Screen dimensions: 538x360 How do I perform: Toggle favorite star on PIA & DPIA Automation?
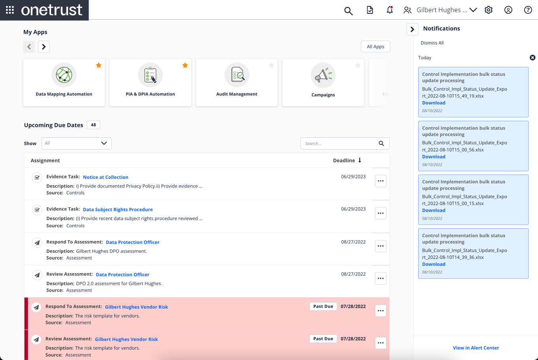(185, 65)
